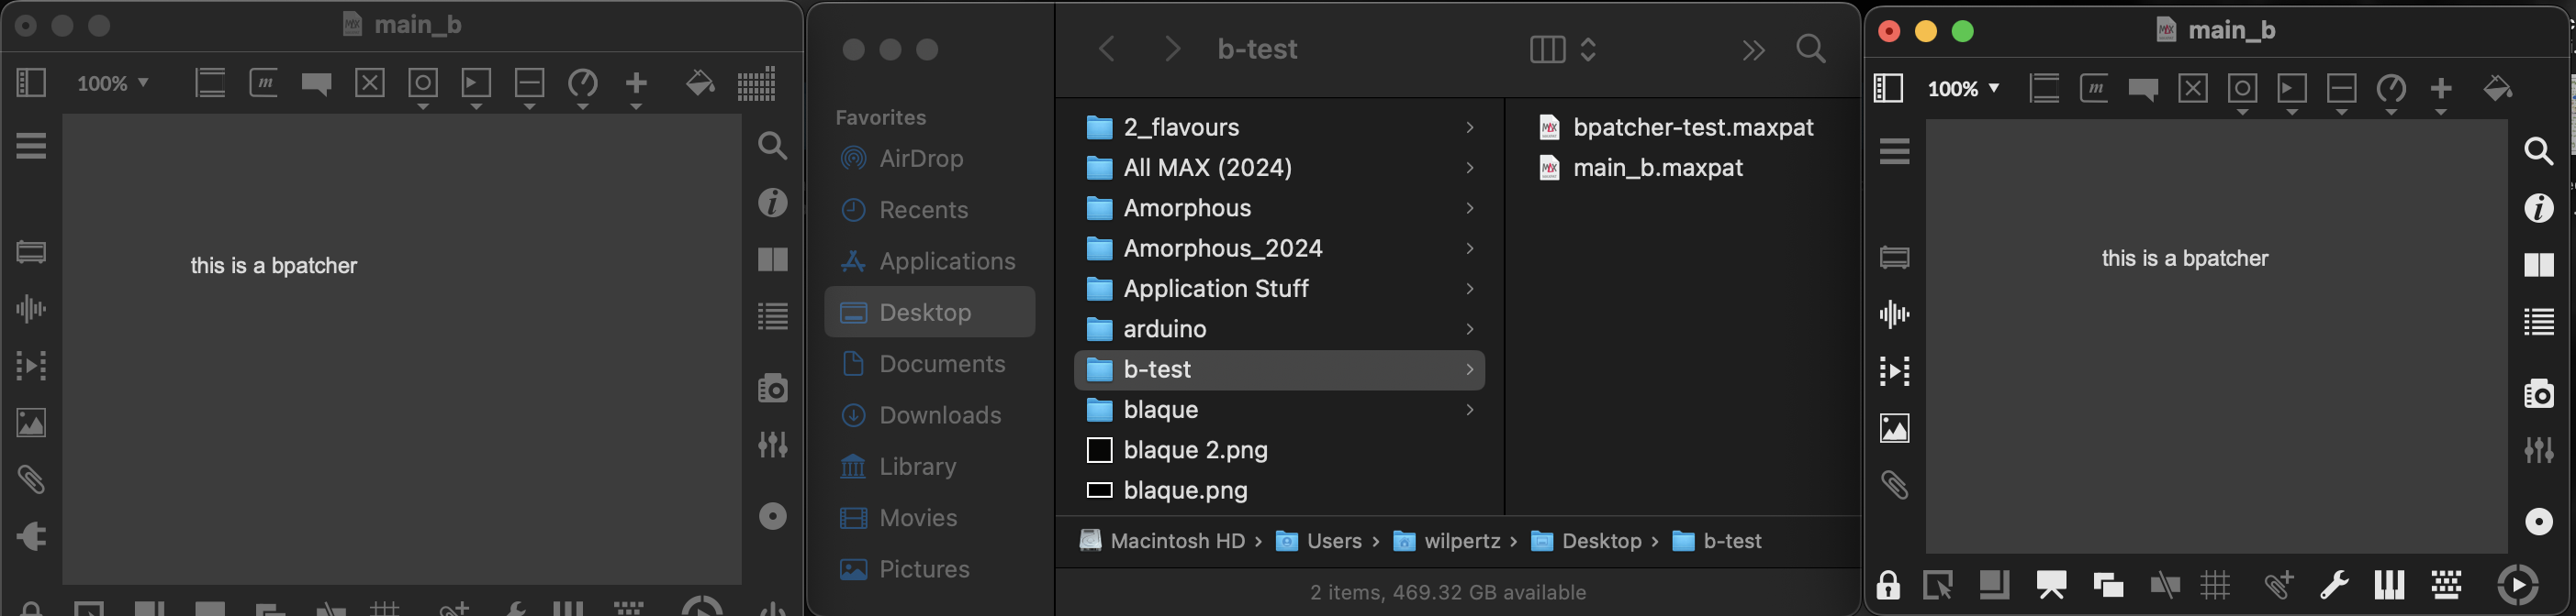Click the Finder column view icon
2576x616 pixels.
(1547, 49)
